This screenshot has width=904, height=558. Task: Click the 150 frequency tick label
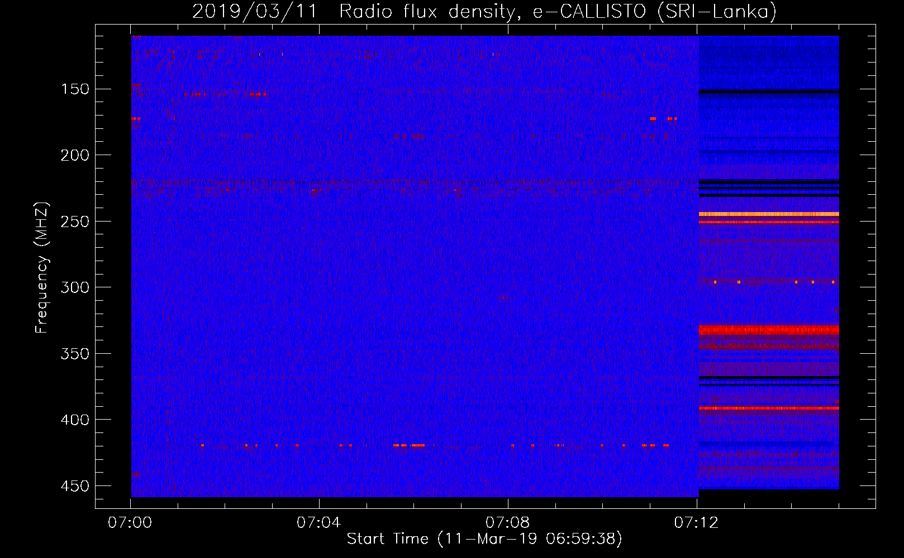(x=75, y=89)
